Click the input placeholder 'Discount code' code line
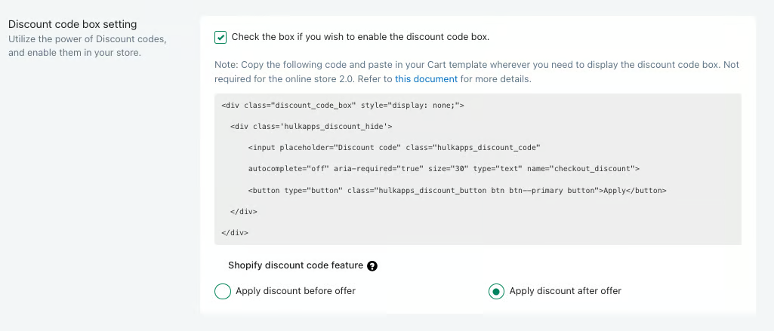 [x=394, y=148]
